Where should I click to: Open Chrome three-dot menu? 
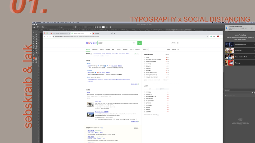pyautogui.click(x=221, y=36)
